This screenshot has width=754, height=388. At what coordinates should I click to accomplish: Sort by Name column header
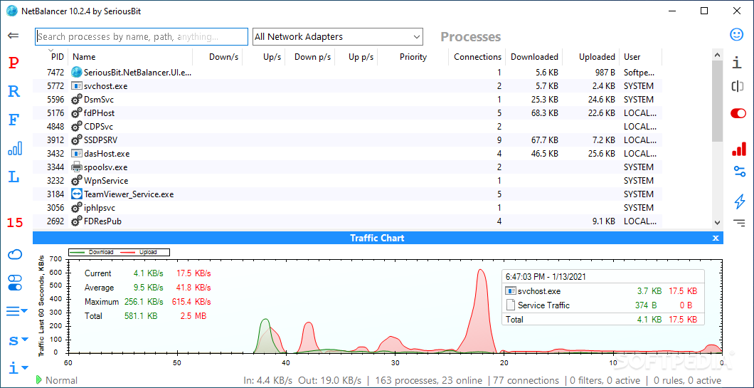[x=130, y=57]
